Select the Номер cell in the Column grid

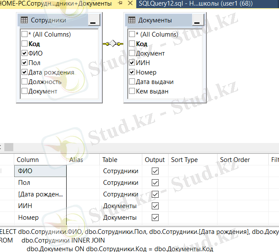click(x=40, y=218)
